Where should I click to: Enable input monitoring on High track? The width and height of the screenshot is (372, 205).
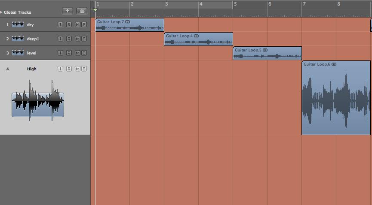[60, 69]
